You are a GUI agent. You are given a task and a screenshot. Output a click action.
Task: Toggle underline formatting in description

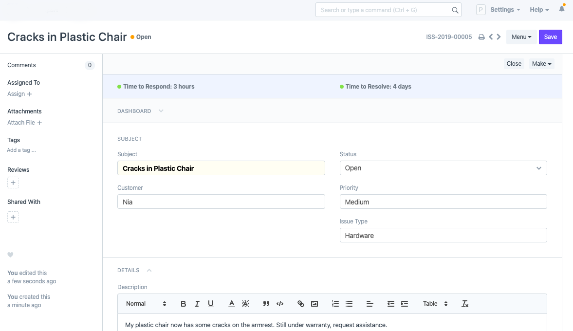[x=211, y=304]
